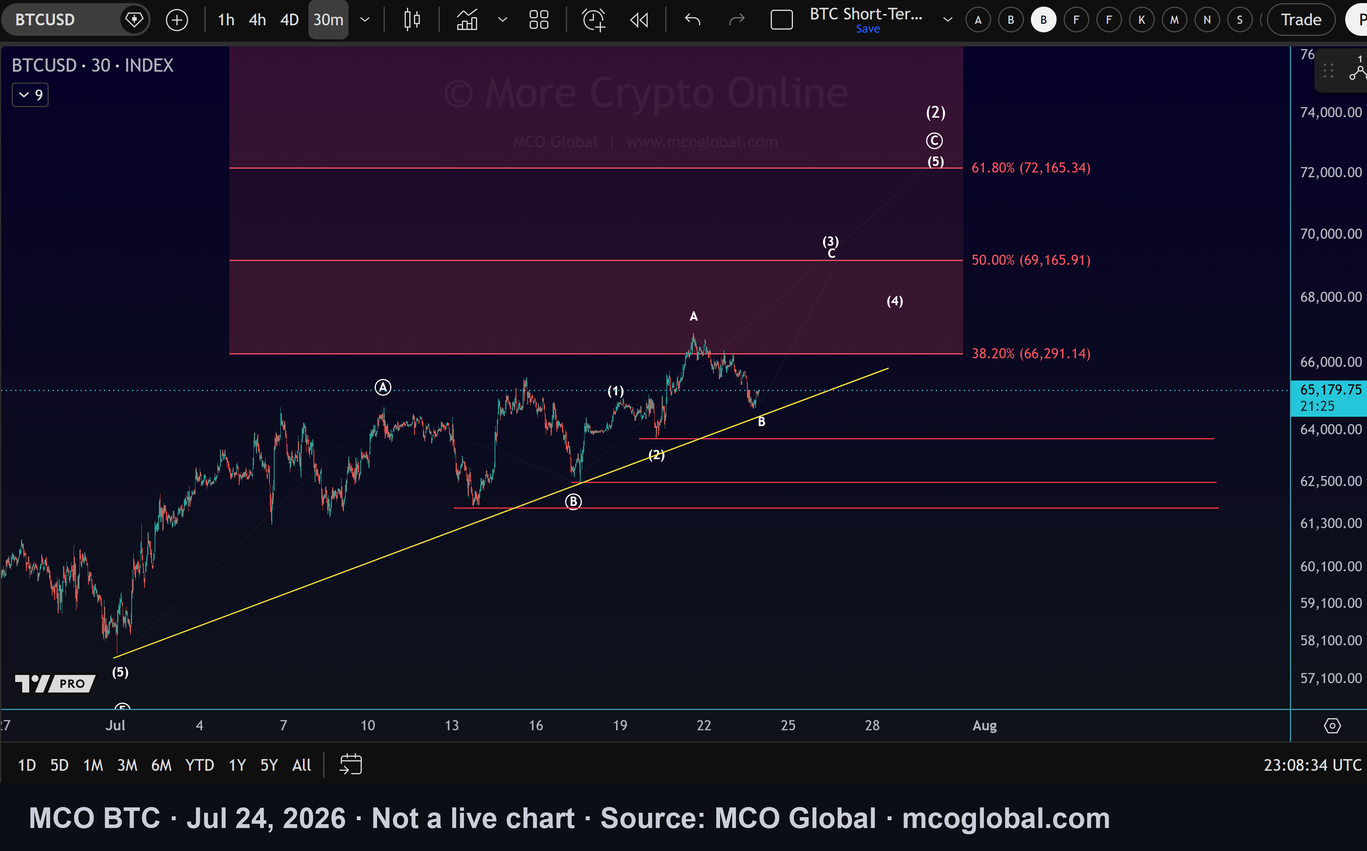This screenshot has height=851, width=1367.
Task: Expand the indicators favorites dropdown arrow
Action: click(x=502, y=20)
